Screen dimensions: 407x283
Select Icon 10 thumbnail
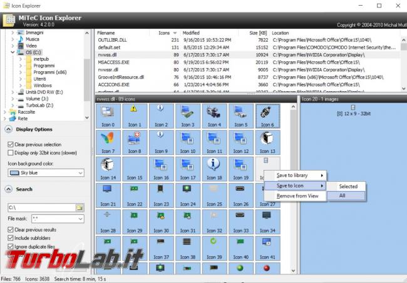coord(188,142)
